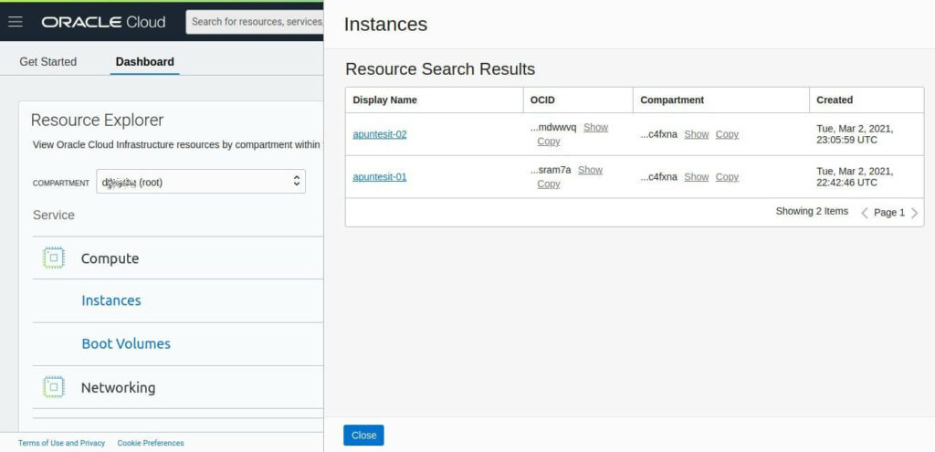This screenshot has width=935, height=452.
Task: Open the apuntesit-02 instance link
Action: point(380,134)
